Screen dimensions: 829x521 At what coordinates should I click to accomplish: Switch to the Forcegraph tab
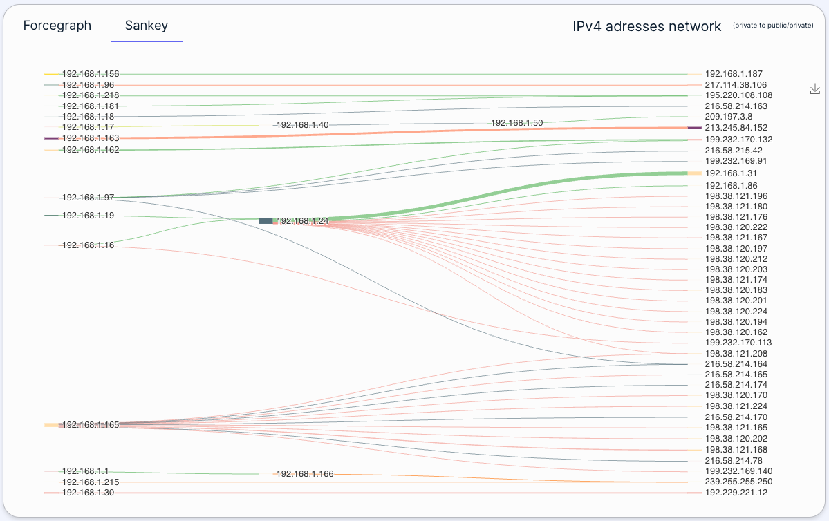[x=57, y=26]
